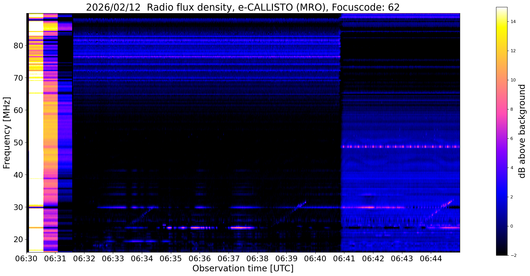Select the 06:38 time tick label
This screenshot has height=276, width=530.
coord(257,259)
